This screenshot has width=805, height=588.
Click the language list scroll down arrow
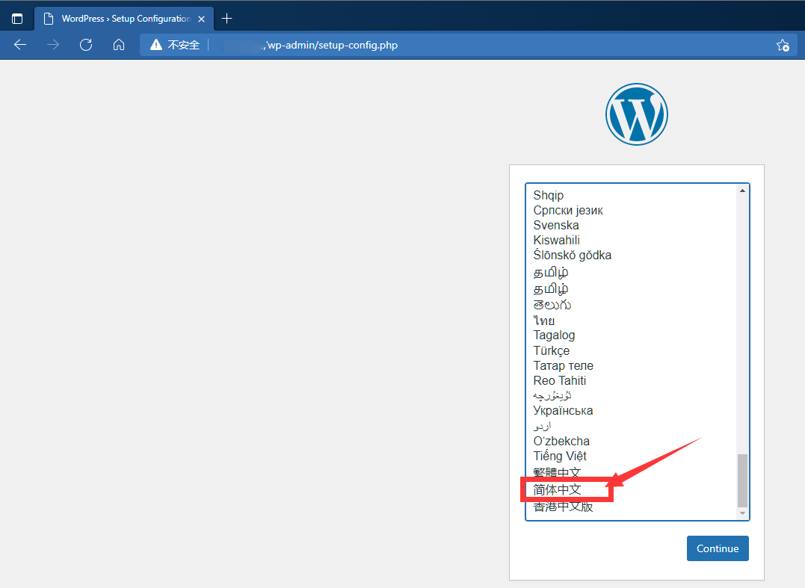tap(742, 513)
